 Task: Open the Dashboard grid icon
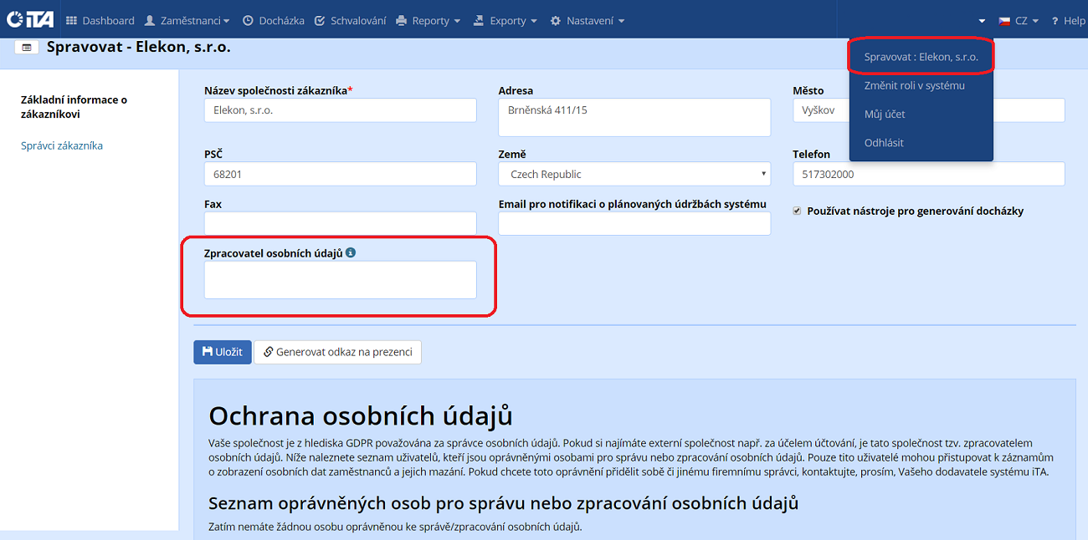pyautogui.click(x=74, y=20)
